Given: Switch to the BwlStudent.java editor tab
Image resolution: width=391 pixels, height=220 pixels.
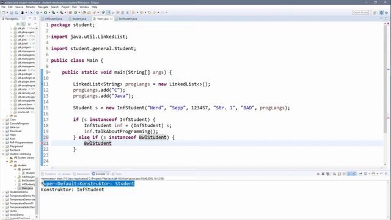Looking at the screenshot, I should point(128,19).
